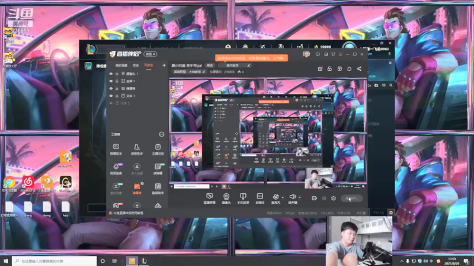Click the room number 236866 text

pos(229,72)
